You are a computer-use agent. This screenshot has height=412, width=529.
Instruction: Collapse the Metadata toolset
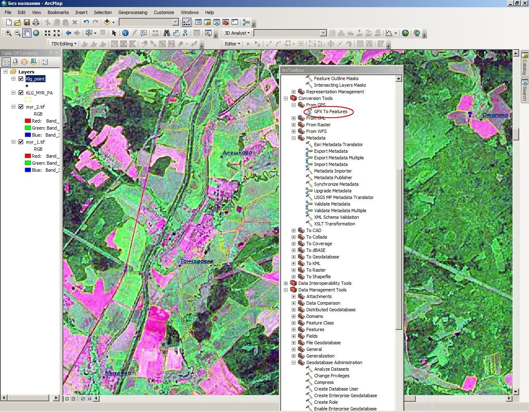tap(293, 138)
